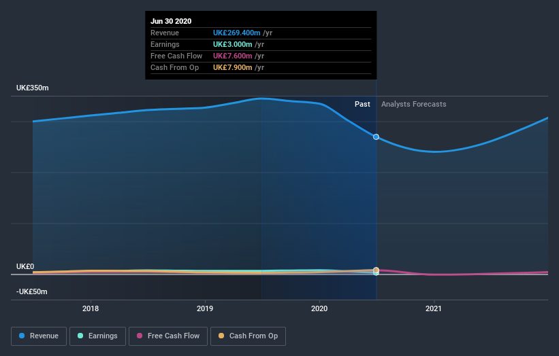The width and height of the screenshot is (559, 356).
Task: Click the -UK£50m y-axis label
Action: [32, 291]
